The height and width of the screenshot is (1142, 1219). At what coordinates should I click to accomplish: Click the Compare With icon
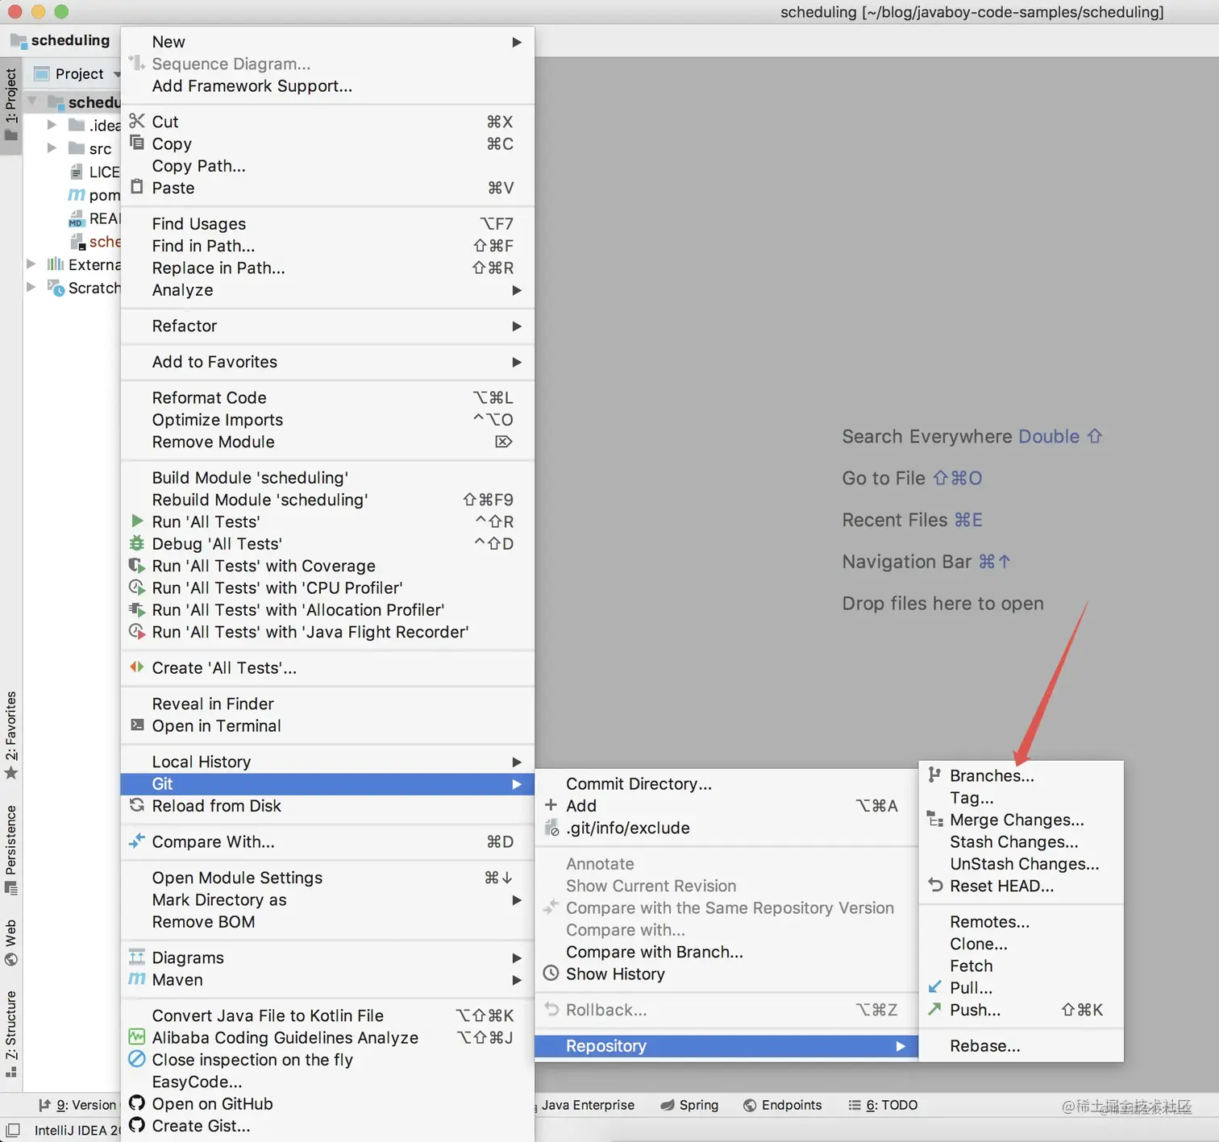pyautogui.click(x=137, y=841)
